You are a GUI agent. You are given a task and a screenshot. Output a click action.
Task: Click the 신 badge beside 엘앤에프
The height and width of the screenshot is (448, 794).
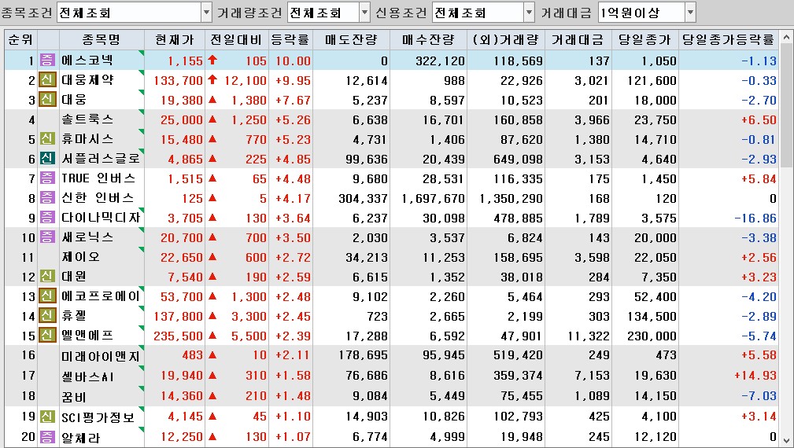point(47,336)
